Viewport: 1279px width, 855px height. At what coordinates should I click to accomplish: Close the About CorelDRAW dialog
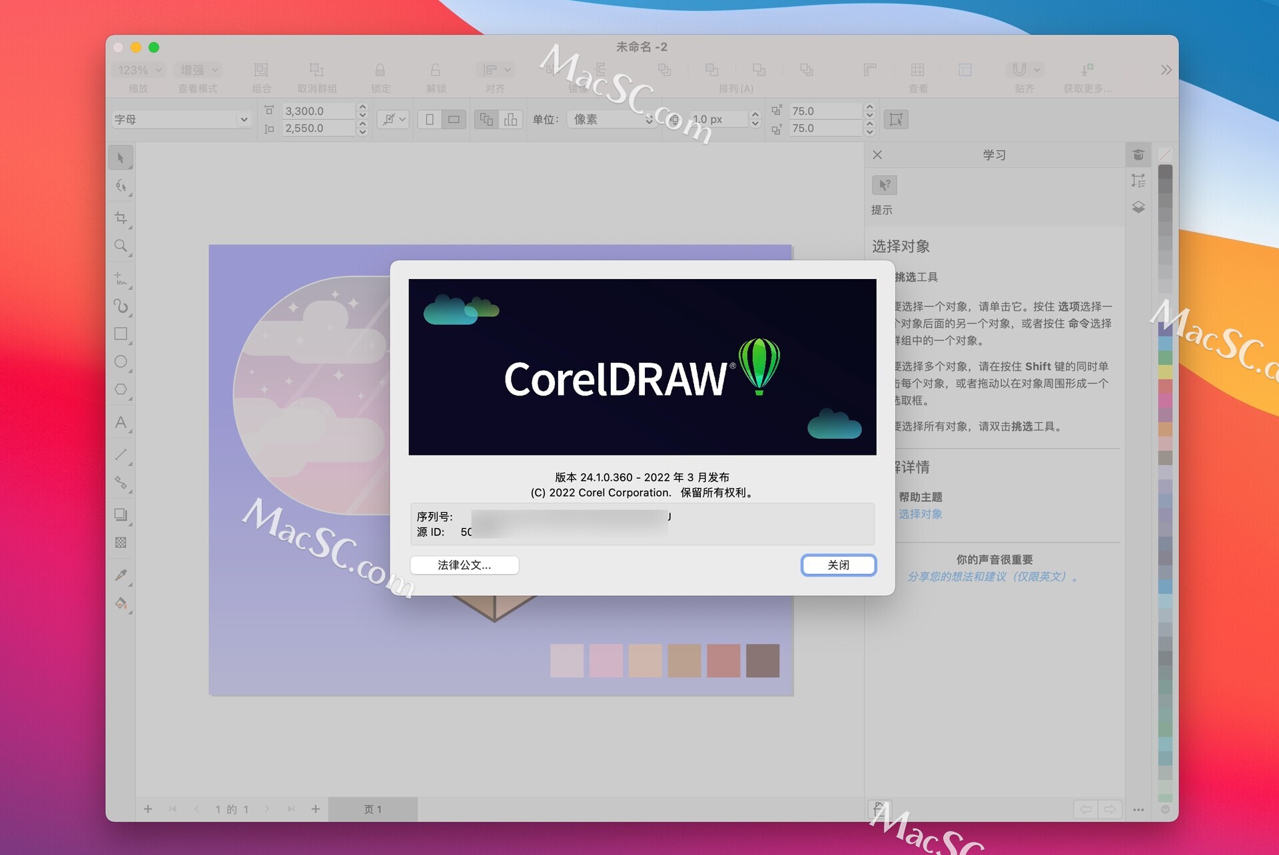[838, 565]
